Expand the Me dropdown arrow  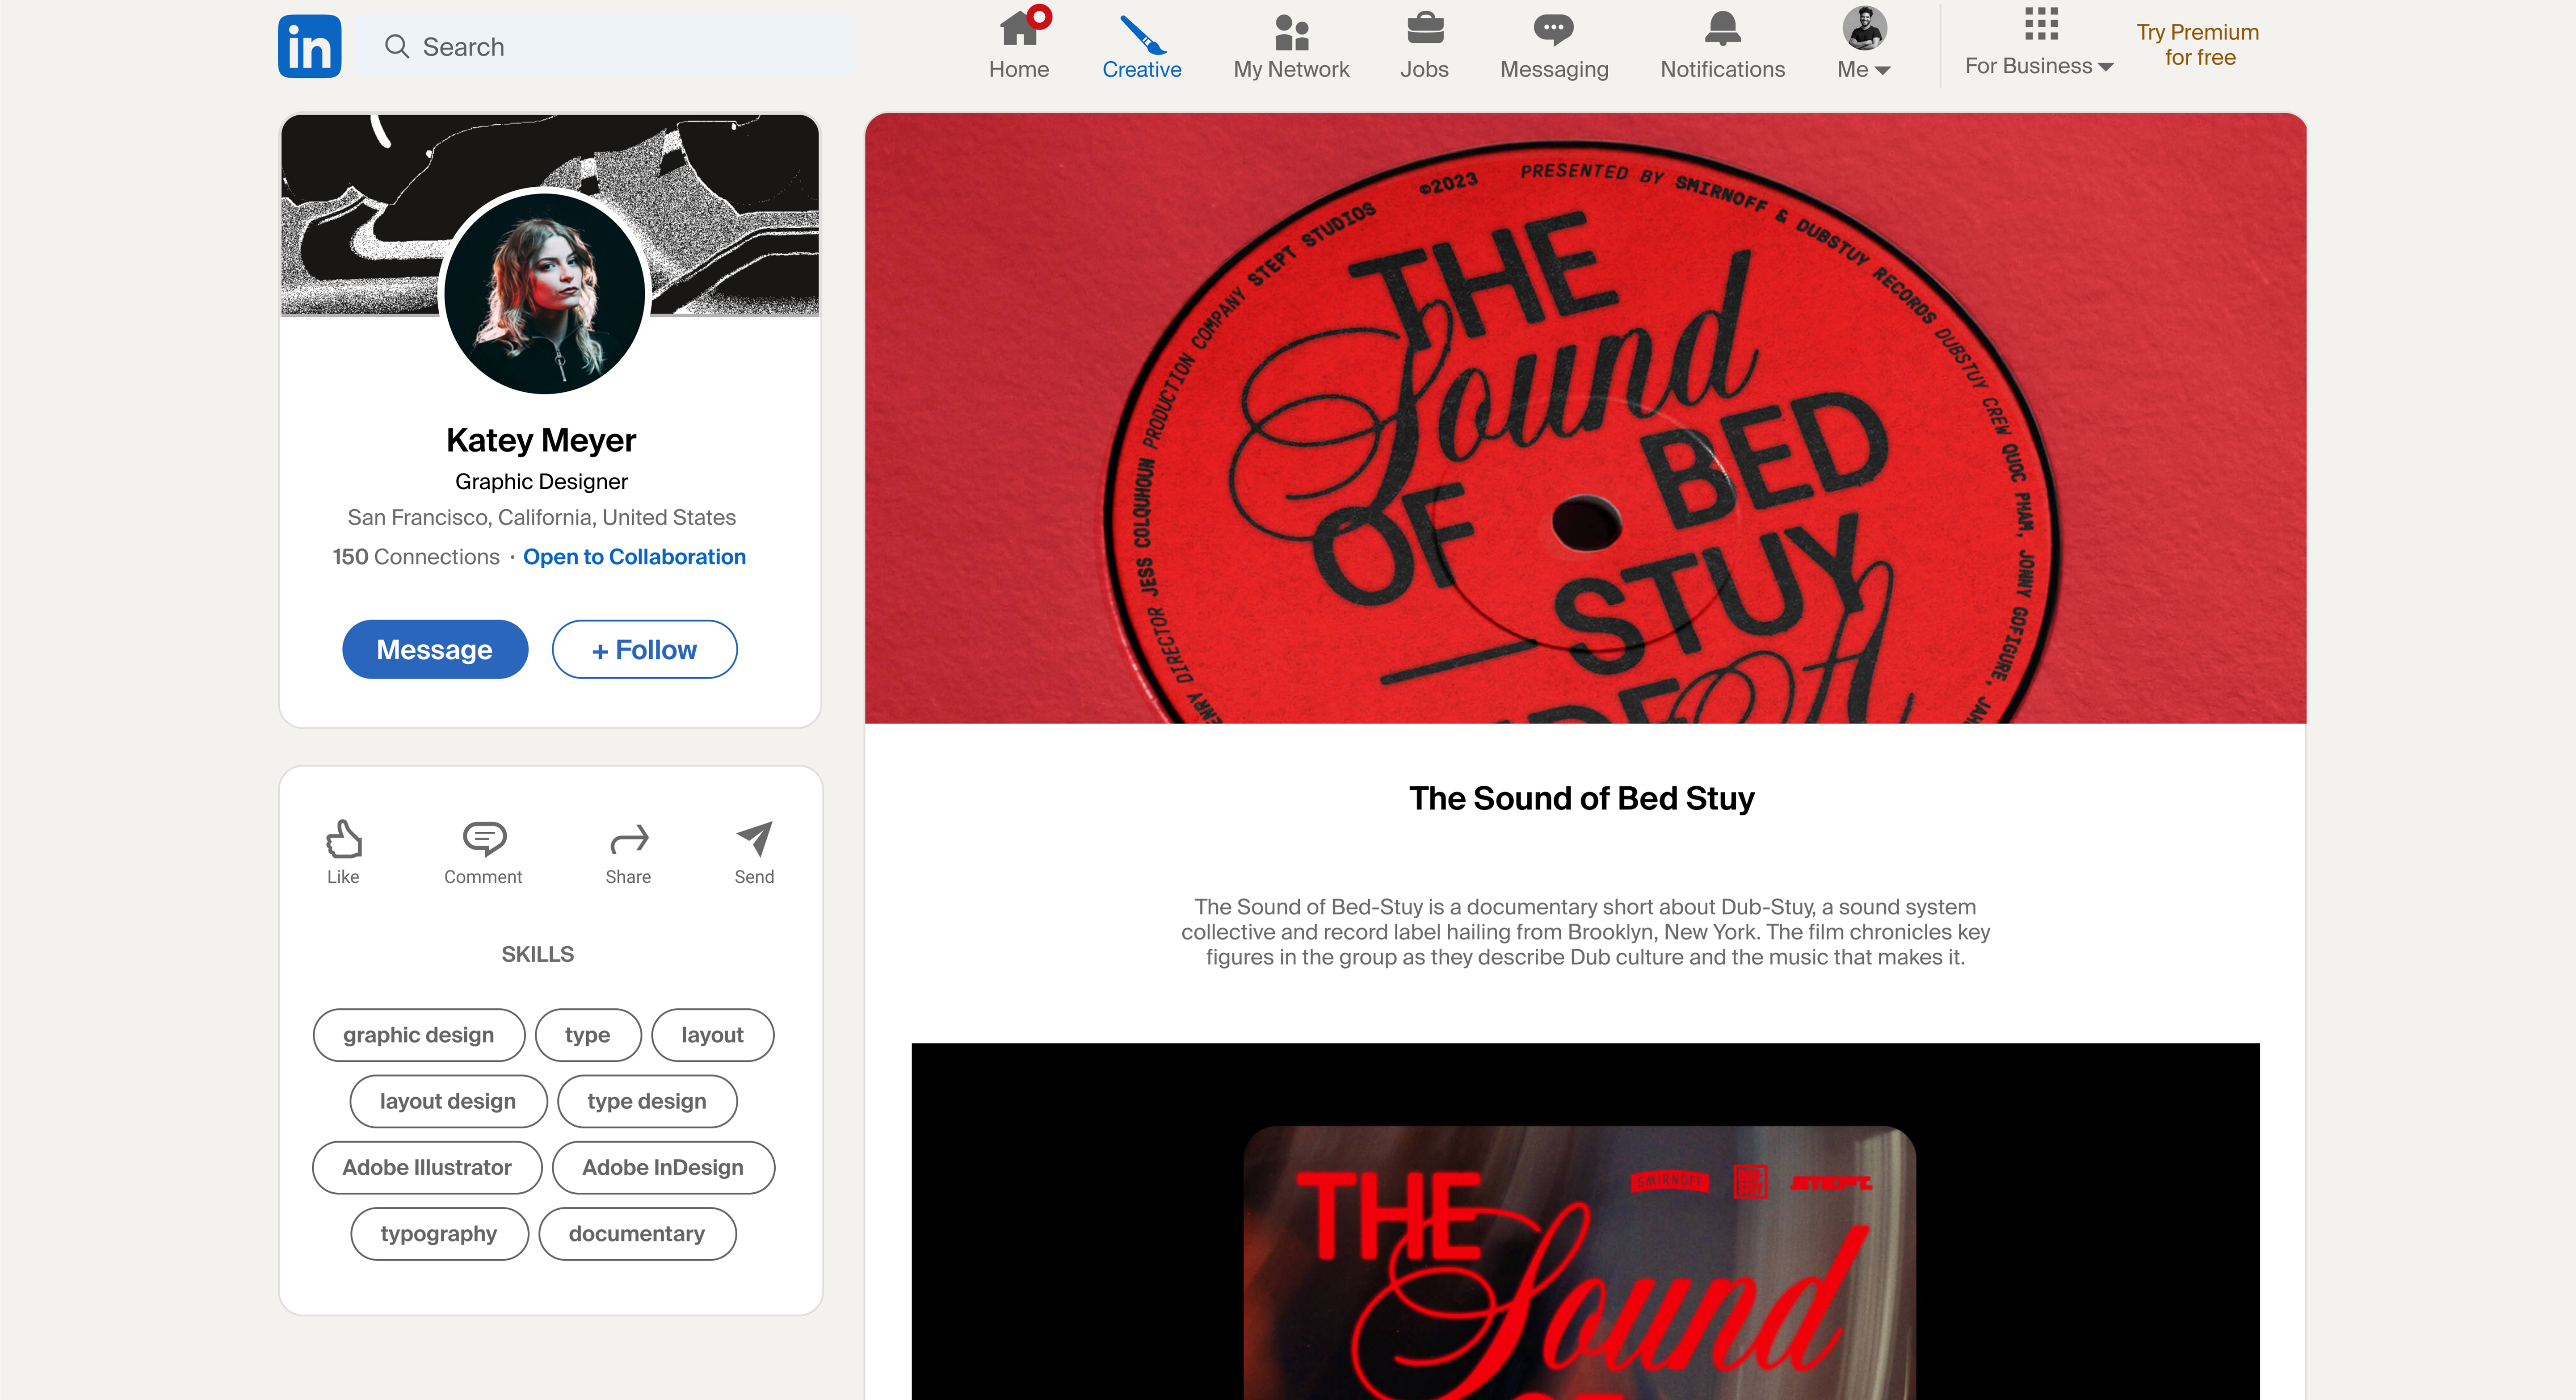tap(1882, 70)
